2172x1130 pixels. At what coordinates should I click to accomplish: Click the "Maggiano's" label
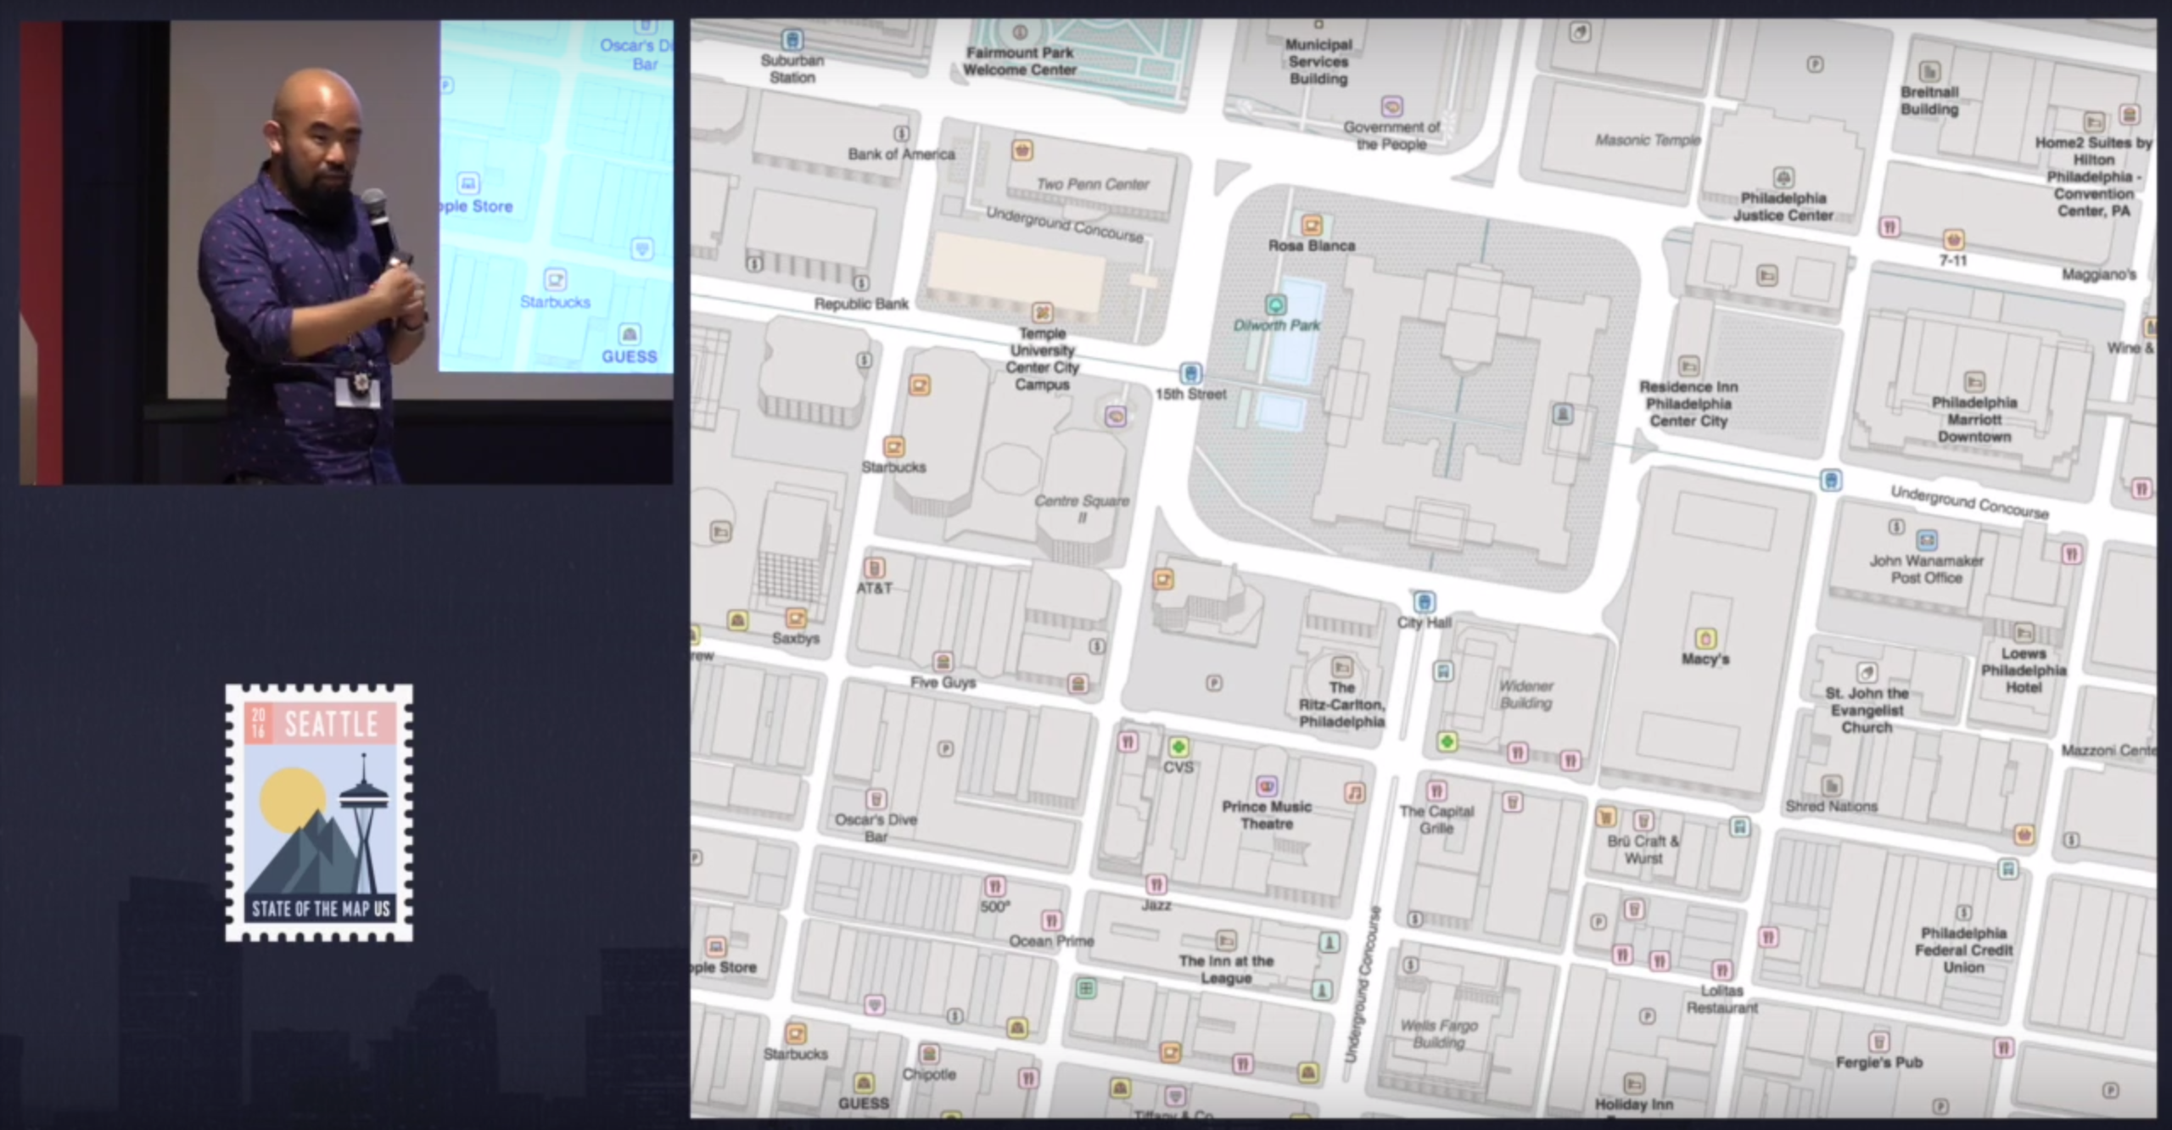pyautogui.click(x=2099, y=274)
